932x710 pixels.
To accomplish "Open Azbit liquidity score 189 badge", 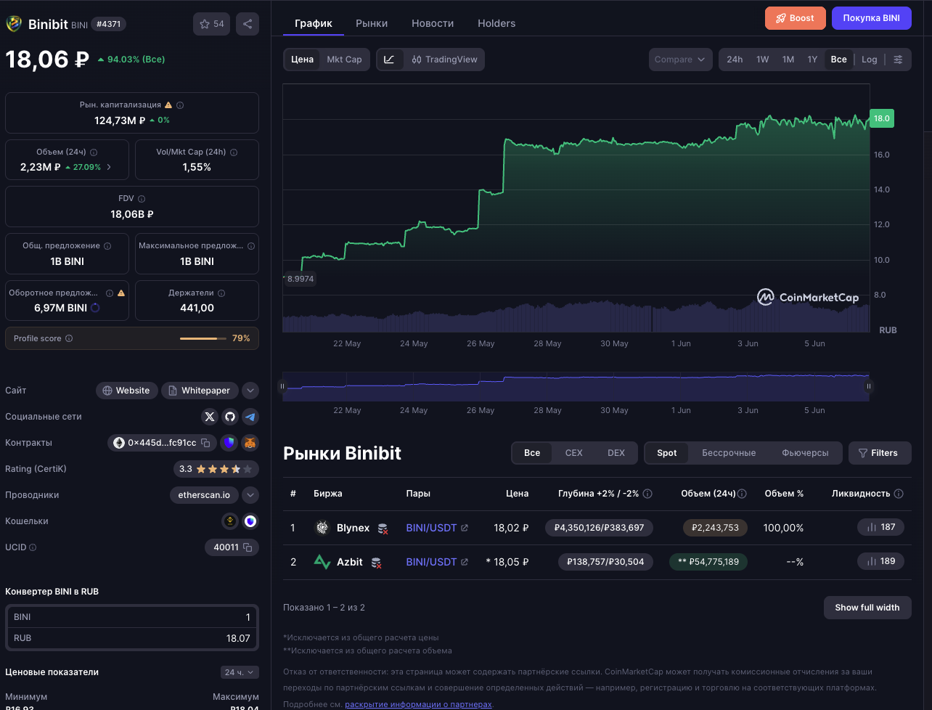I will (x=880, y=561).
